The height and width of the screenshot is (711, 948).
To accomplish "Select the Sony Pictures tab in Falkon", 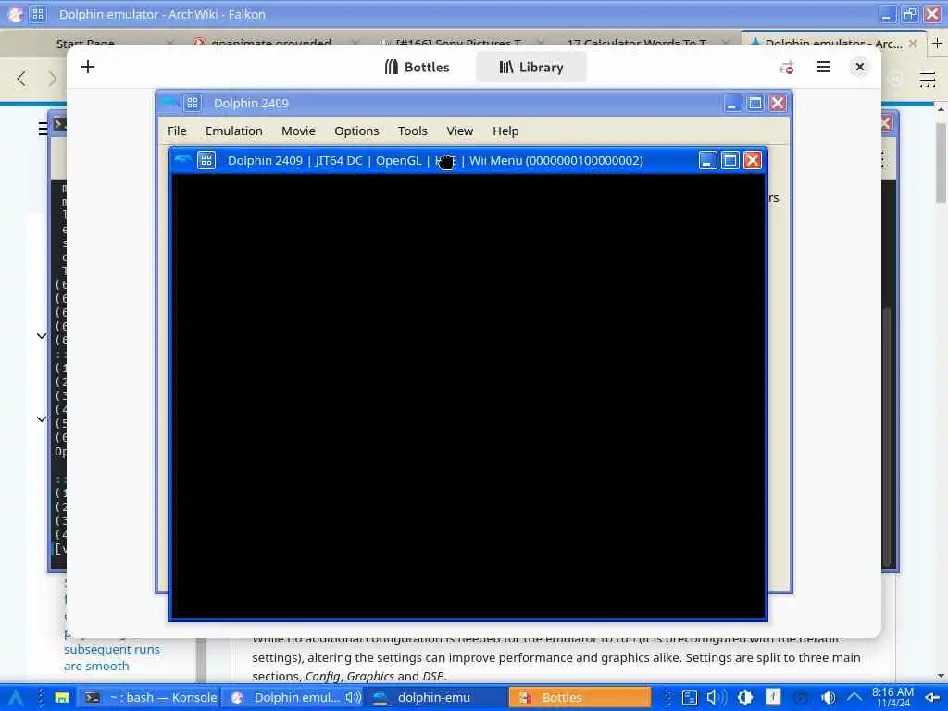I will coord(458,43).
